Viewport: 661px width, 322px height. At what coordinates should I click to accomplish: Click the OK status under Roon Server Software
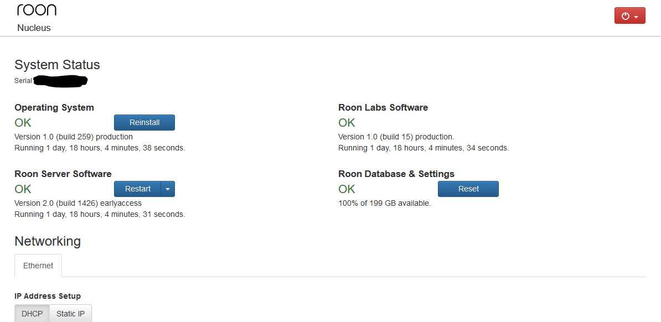pyautogui.click(x=23, y=189)
